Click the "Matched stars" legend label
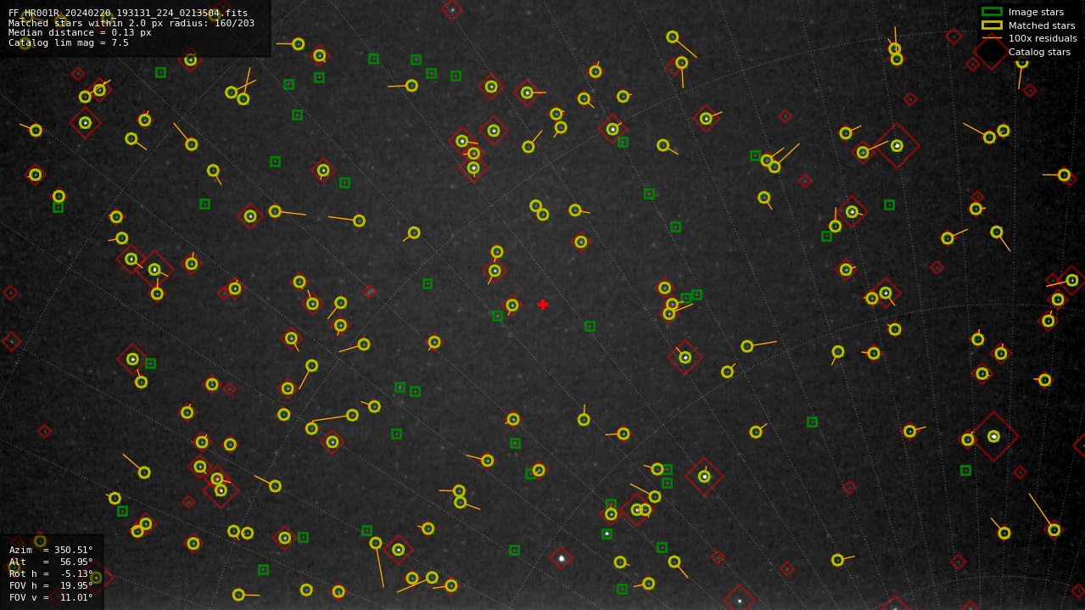The width and height of the screenshot is (1085, 610). [1042, 25]
